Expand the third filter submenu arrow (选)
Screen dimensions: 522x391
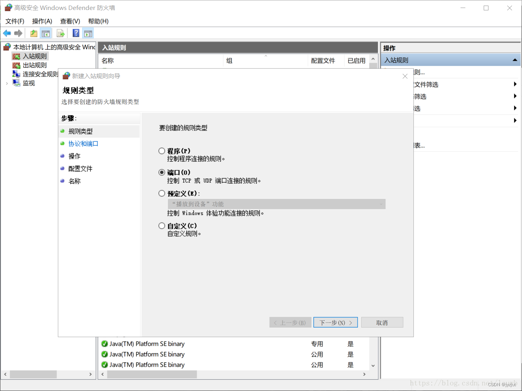click(x=515, y=108)
